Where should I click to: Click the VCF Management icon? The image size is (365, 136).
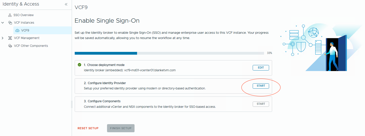(x=10, y=38)
